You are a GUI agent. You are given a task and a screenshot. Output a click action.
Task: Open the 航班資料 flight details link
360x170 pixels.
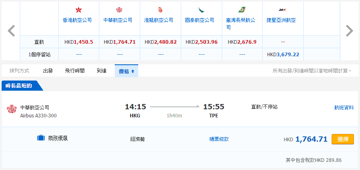344,108
